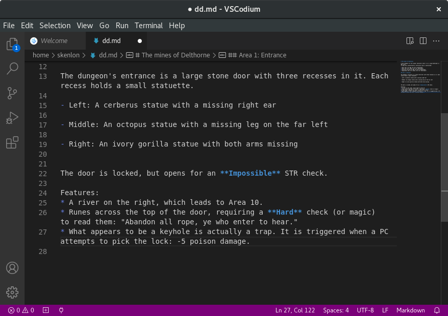
Task: Change the language mode from Markdown
Action: point(410,310)
